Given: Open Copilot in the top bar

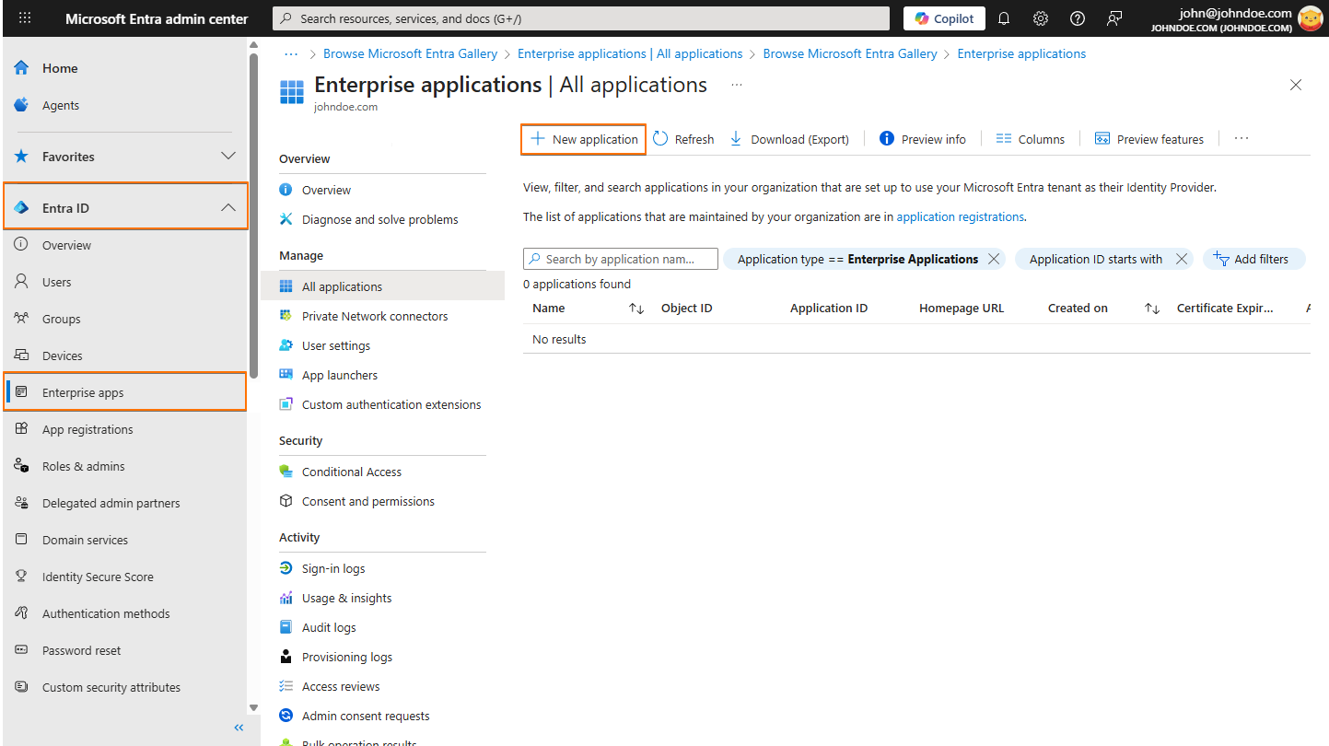Looking at the screenshot, I should pyautogui.click(x=943, y=17).
